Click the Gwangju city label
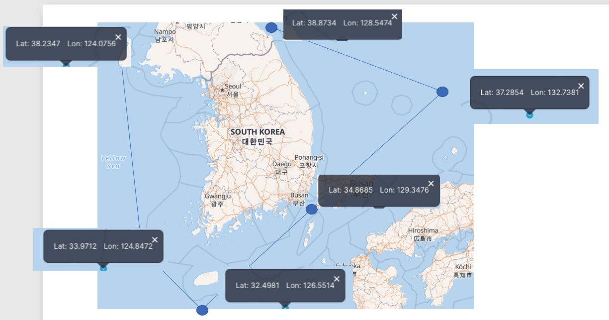The width and height of the screenshot is (609, 320). [218, 200]
